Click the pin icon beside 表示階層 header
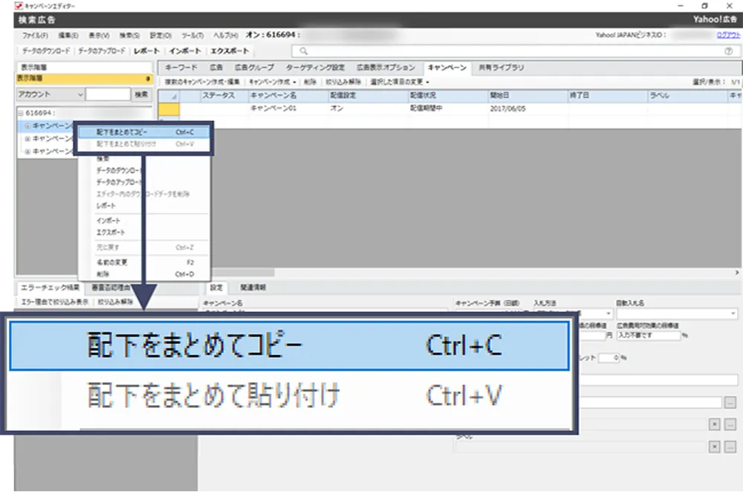The image size is (743, 492). pyautogui.click(x=149, y=77)
